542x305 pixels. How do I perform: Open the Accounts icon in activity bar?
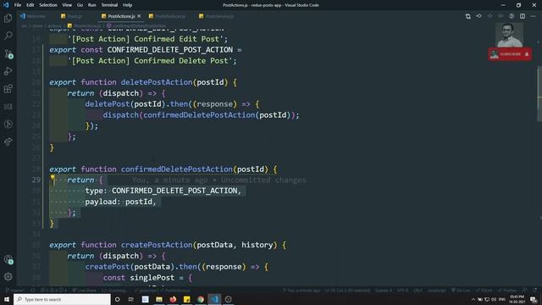pos(8,259)
